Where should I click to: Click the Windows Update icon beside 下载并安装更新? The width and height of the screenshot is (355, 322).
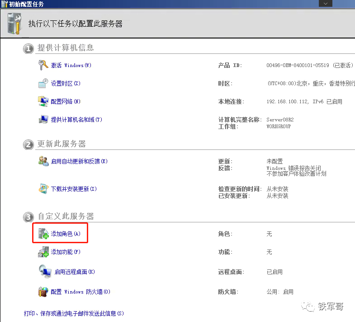pyautogui.click(x=43, y=189)
